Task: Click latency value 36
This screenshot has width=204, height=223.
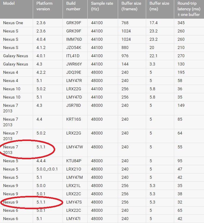Action: (x=180, y=89)
